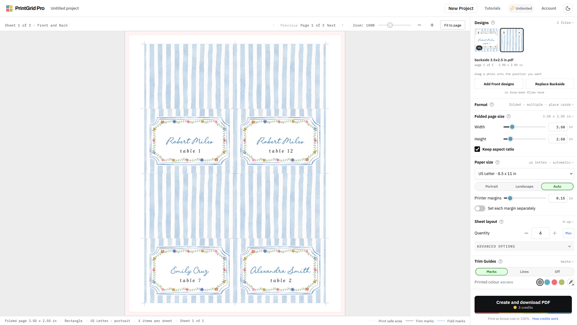Click Height value input field
The image size is (577, 325).
pyautogui.click(x=558, y=139)
